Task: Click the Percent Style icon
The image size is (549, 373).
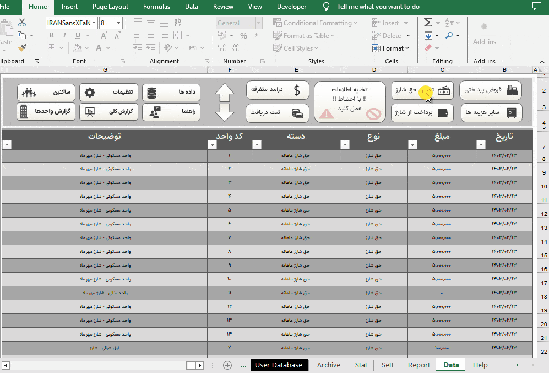Action: tap(244, 35)
